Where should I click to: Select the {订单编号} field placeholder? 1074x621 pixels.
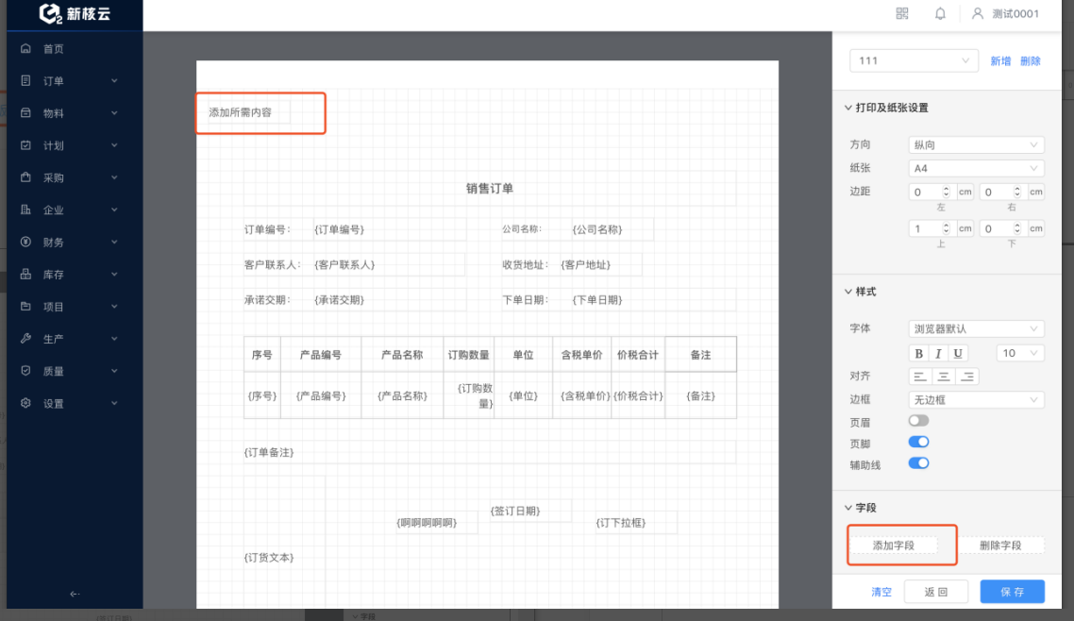point(339,229)
